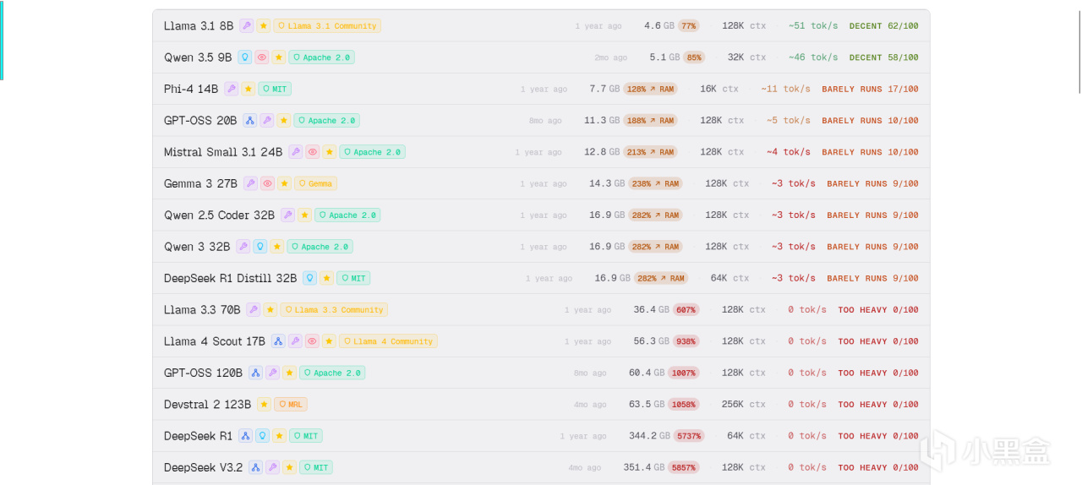
Task: Click the Llama 3.3 Community license badge
Action: (335, 310)
